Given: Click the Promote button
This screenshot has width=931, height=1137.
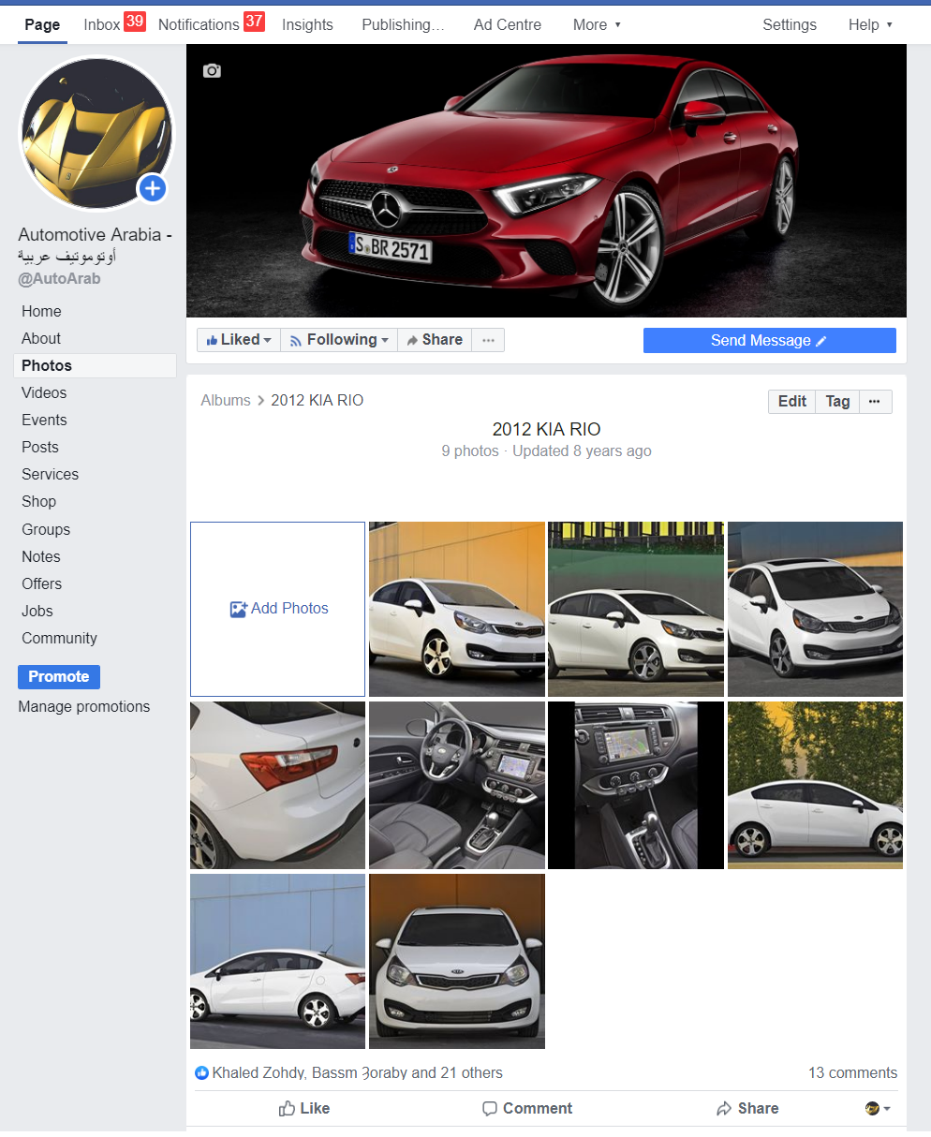Looking at the screenshot, I should (x=59, y=676).
